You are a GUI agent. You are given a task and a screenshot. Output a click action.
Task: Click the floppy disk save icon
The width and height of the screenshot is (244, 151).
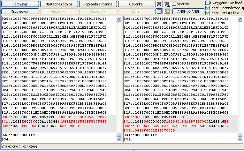click(167, 11)
